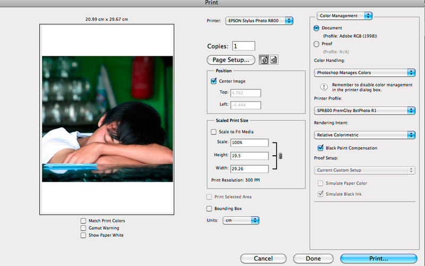This screenshot has width=425, height=266.
Task: Open Proof Setup dropdown Current Custom Setup
Action: pyautogui.click(x=364, y=170)
